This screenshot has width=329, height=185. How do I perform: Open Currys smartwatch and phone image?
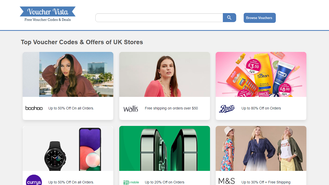tap(68, 148)
